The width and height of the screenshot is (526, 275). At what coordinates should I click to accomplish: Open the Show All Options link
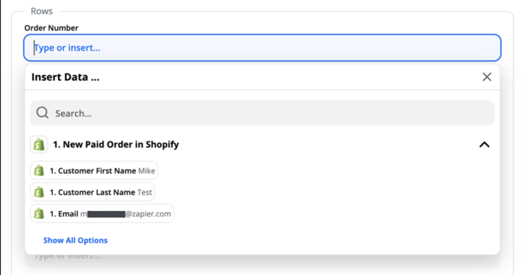(76, 241)
